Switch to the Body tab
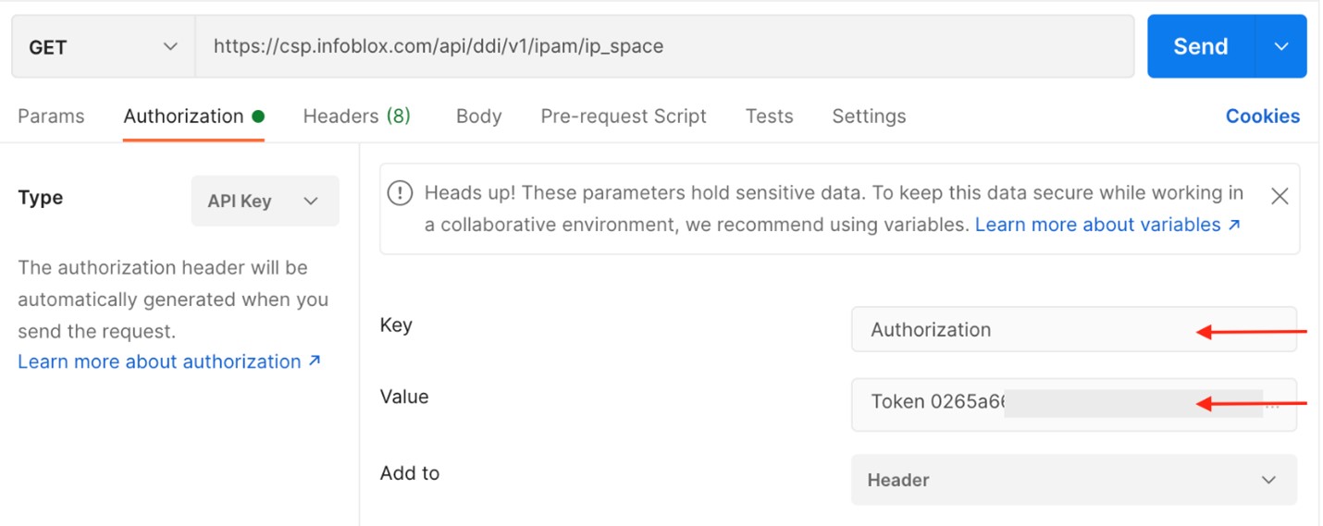The image size is (1323, 526). [x=478, y=116]
